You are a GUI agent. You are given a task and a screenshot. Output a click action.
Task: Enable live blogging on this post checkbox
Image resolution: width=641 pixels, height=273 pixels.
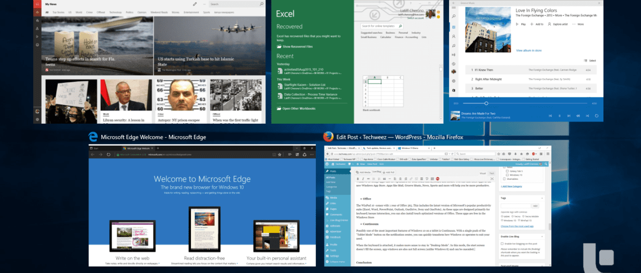pos(503,243)
